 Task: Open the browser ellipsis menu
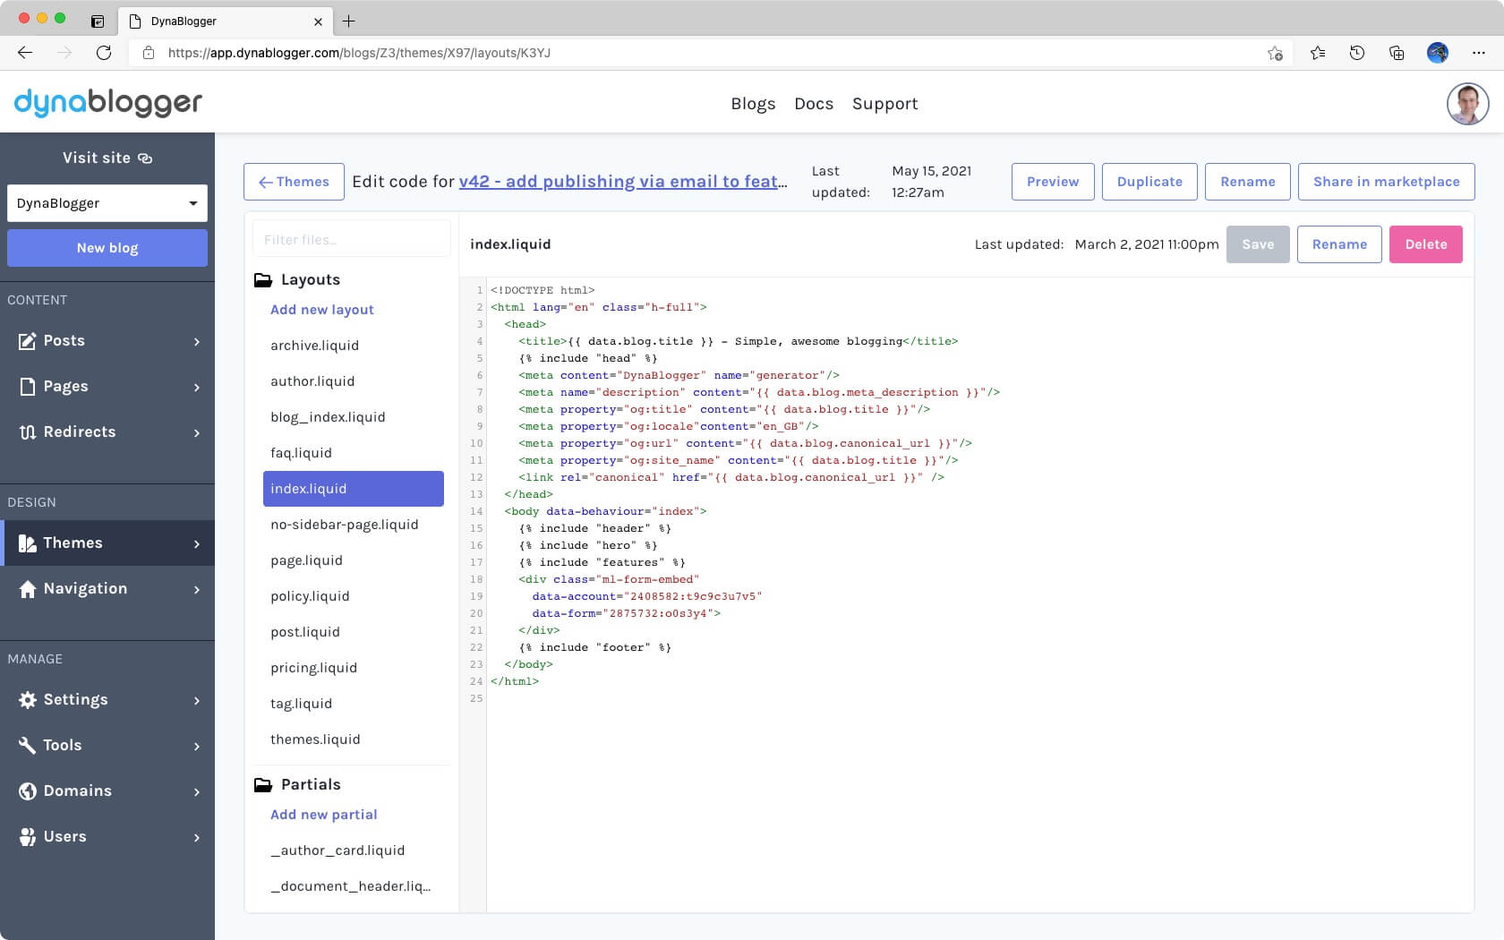pyautogui.click(x=1479, y=53)
